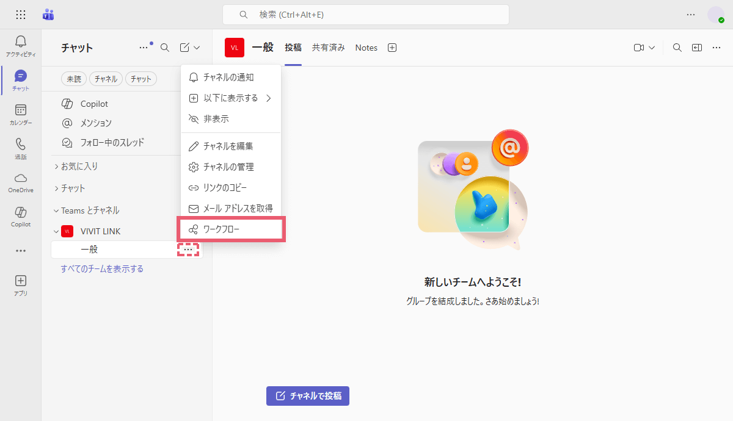This screenshot has height=421, width=733.
Task: Open OneDrive from the sidebar
Action: tap(20, 182)
